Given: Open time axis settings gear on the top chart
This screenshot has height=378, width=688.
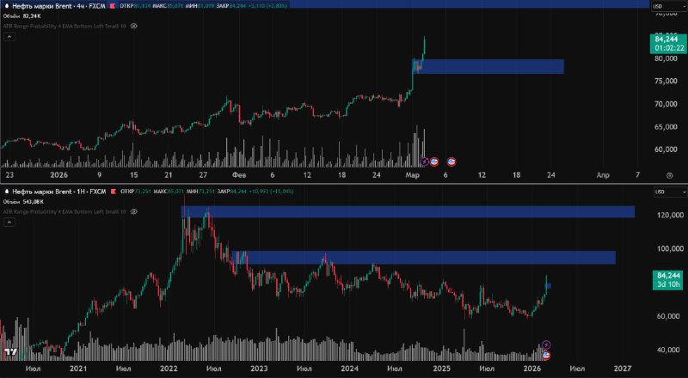Looking at the screenshot, I should 667,174.
